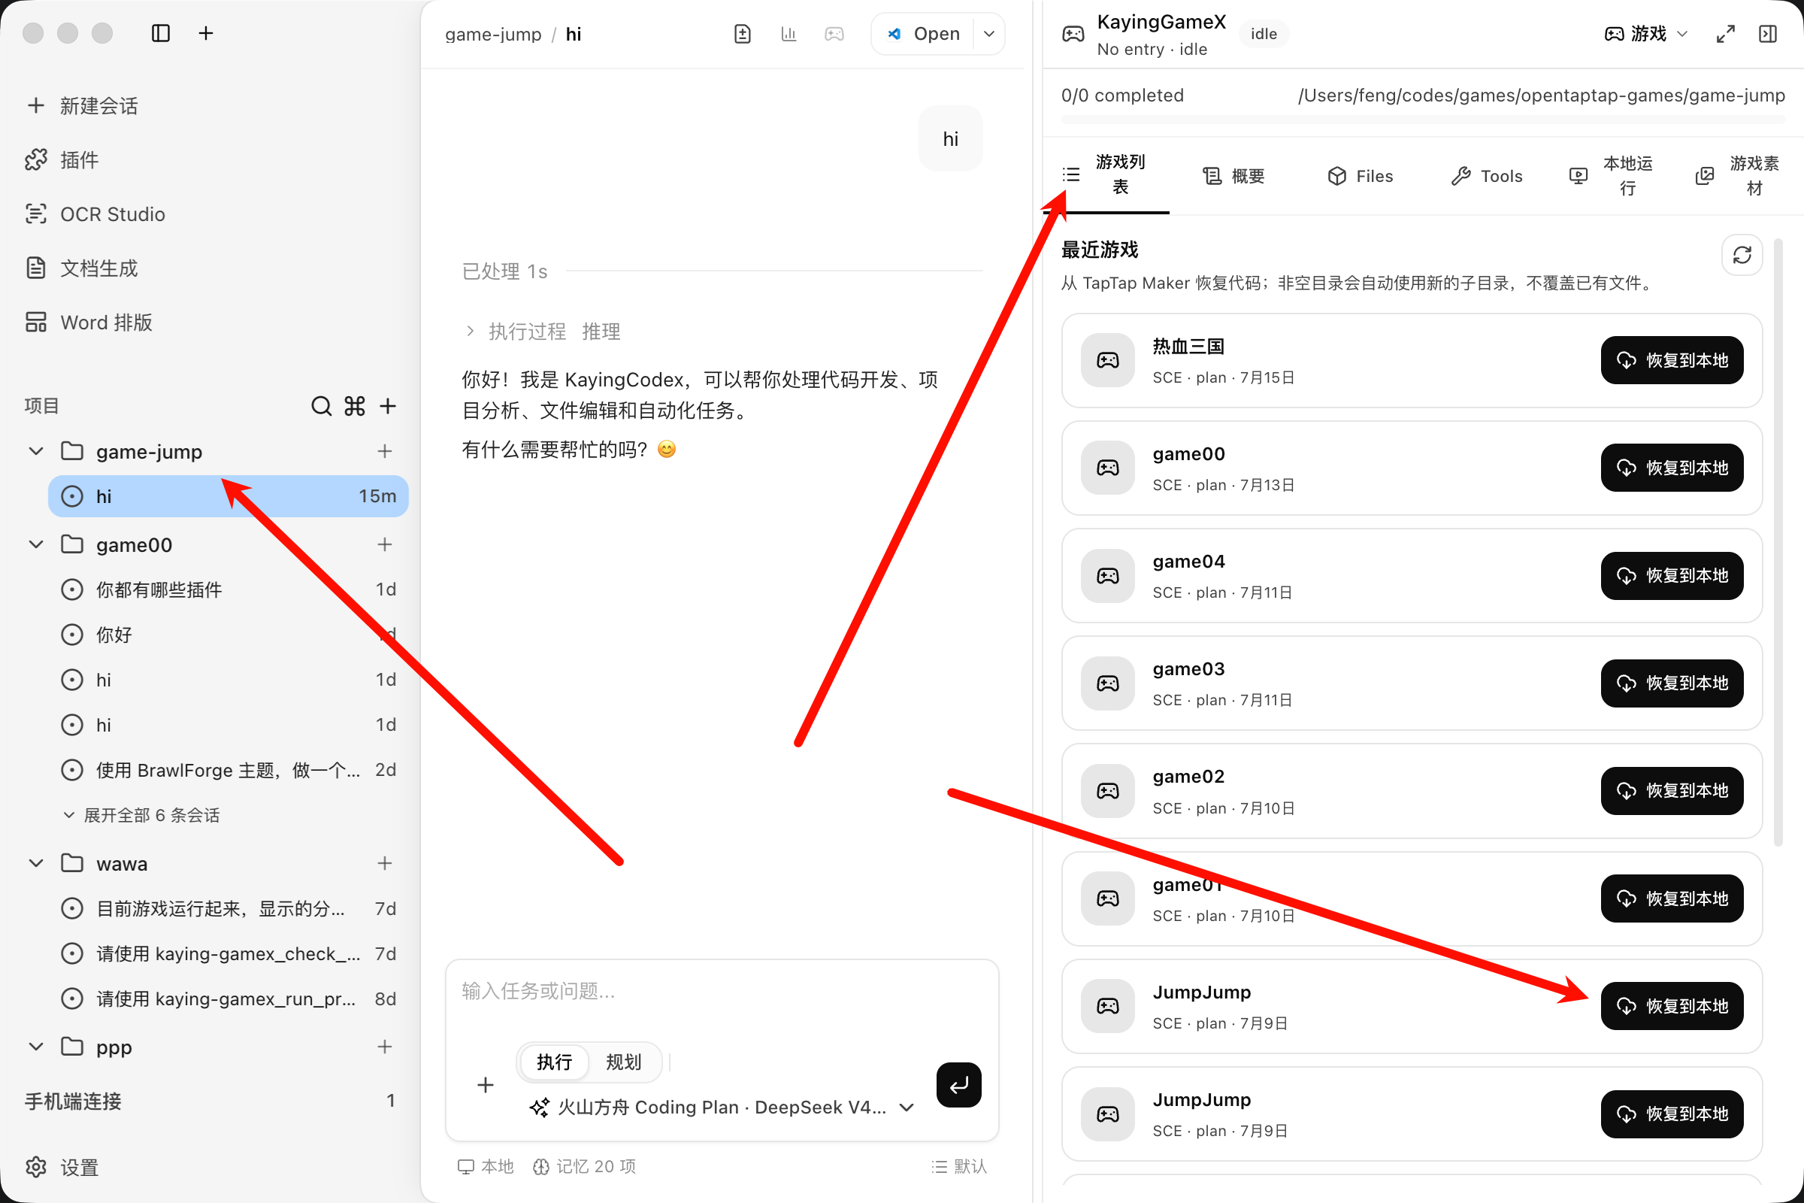Select the hi session dated 15m
Screen dimensions: 1804x1203
click(229, 496)
